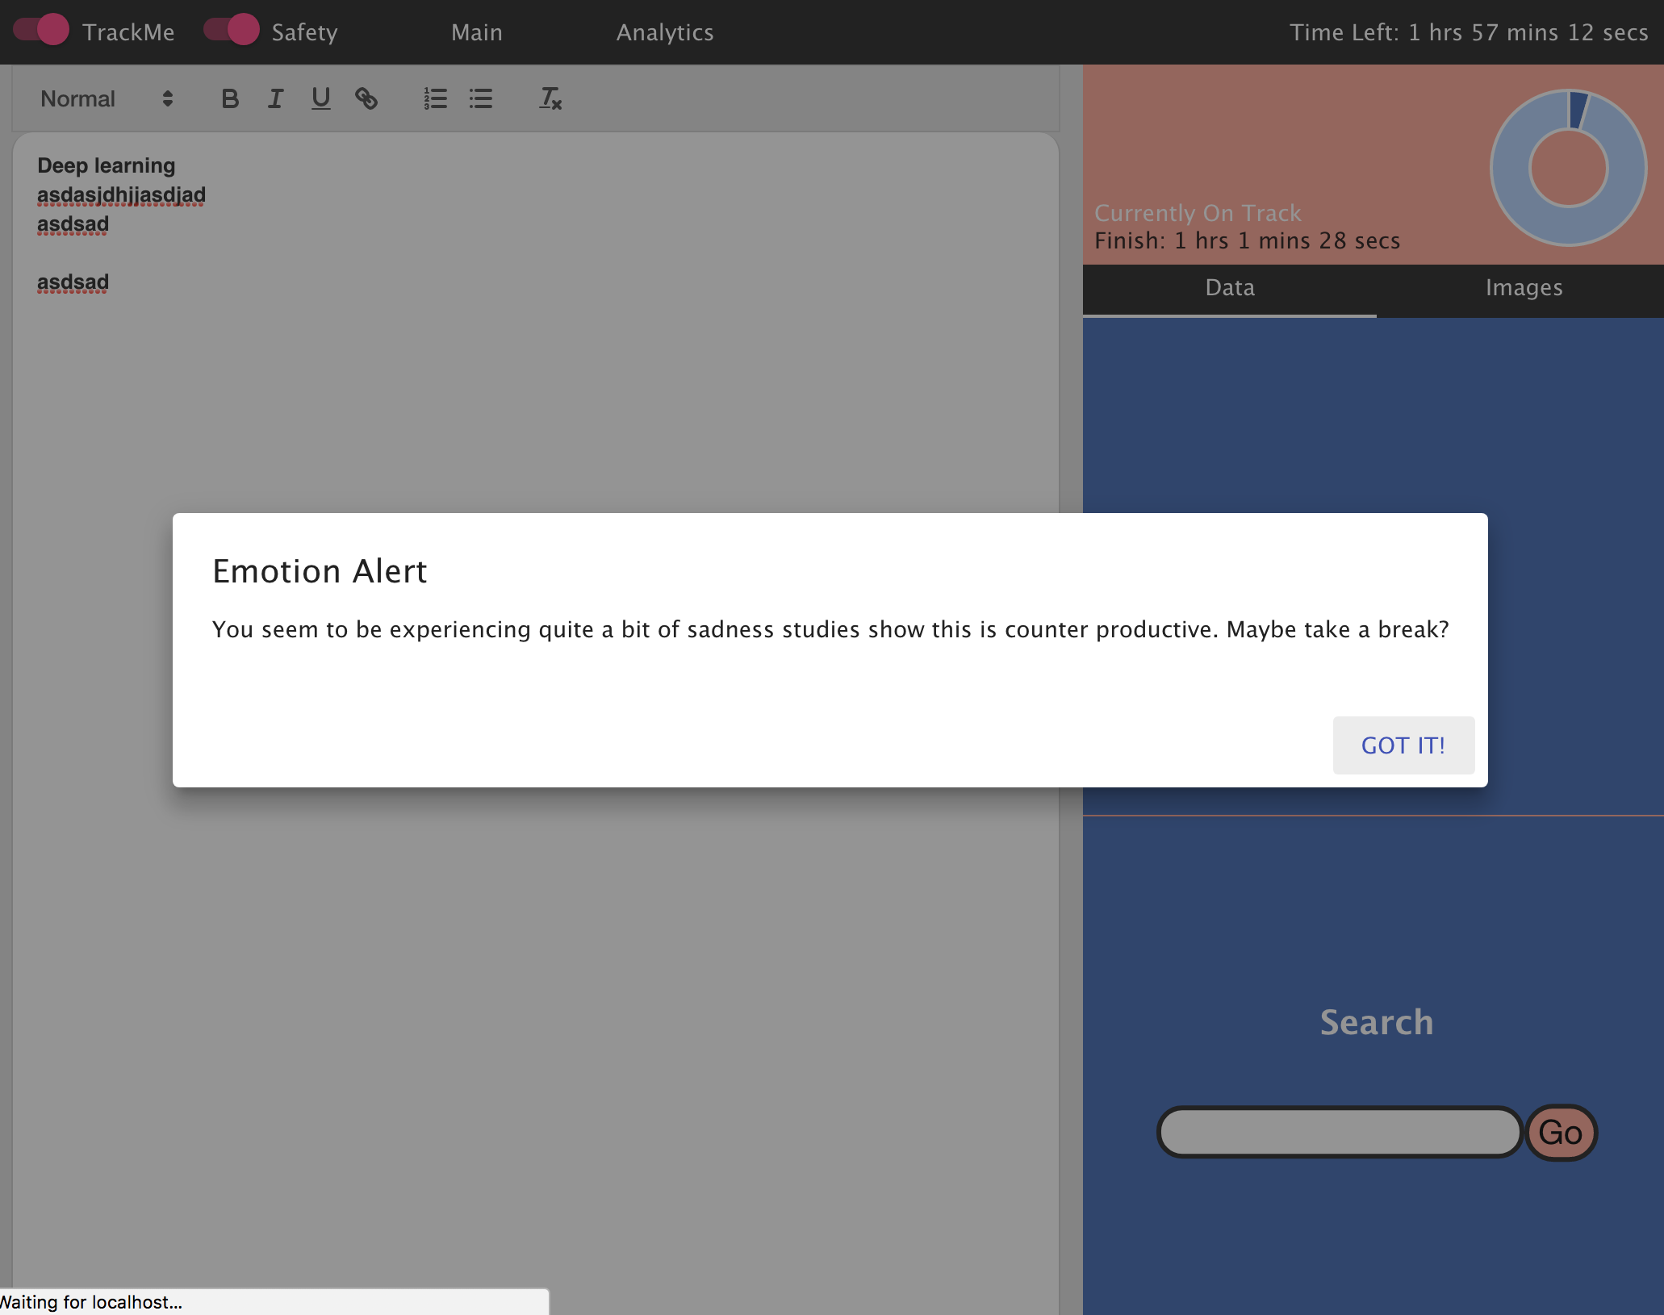Toggle bold formatting in editor toolbar
Screen dimensions: 1664x1315
tap(230, 98)
